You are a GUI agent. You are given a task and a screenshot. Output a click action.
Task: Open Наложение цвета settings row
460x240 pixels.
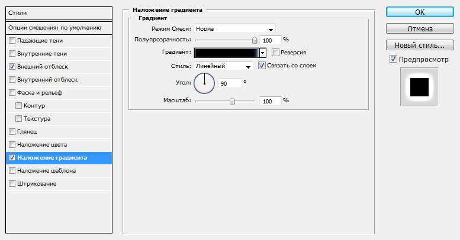pyautogui.click(x=59, y=144)
